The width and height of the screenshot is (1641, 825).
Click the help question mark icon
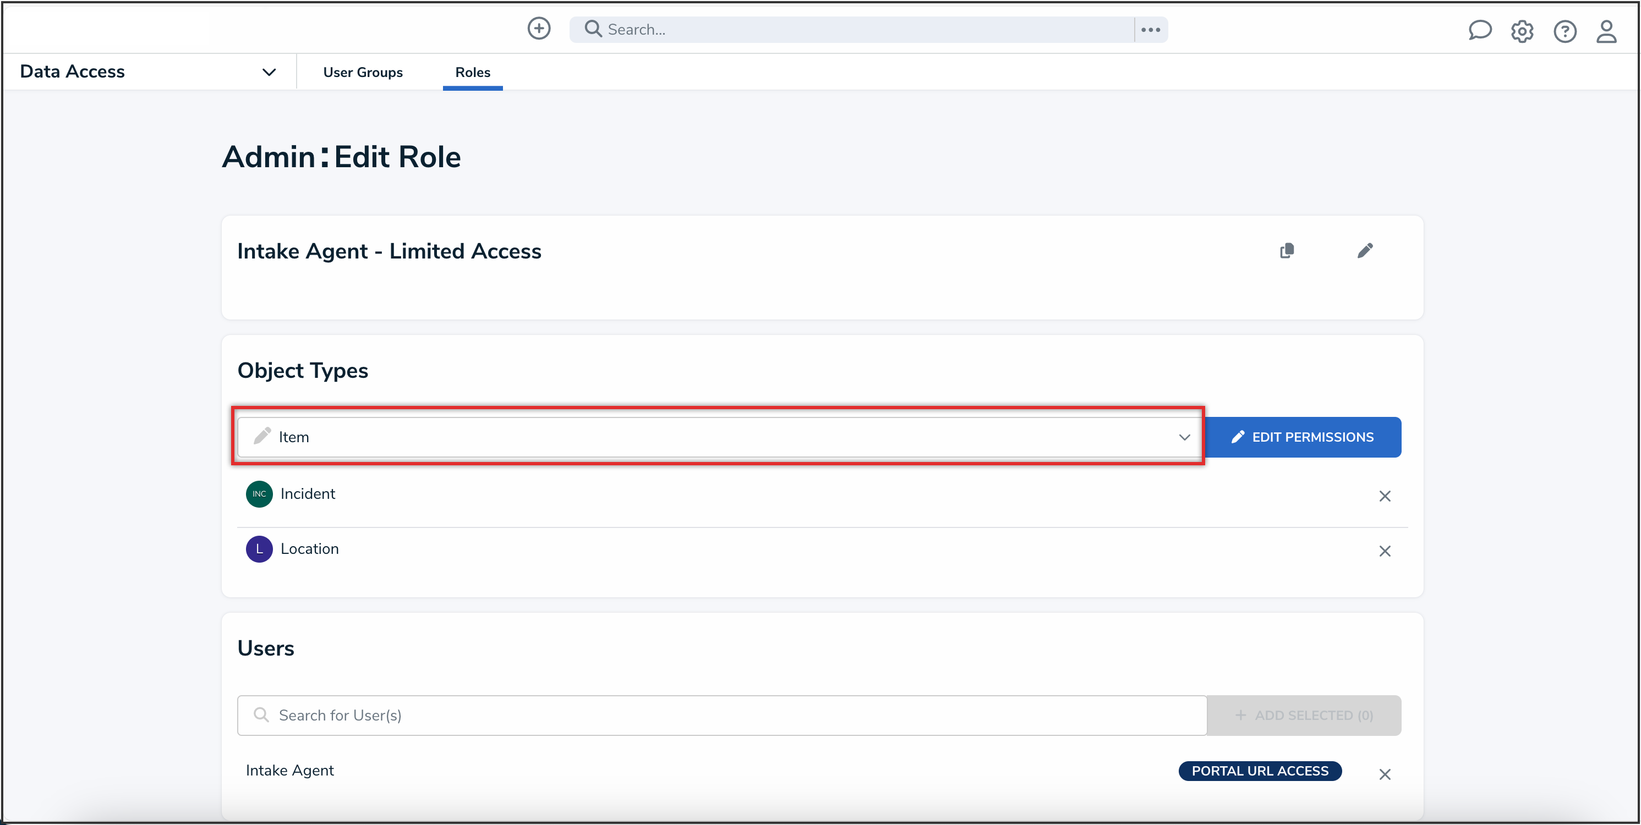pyautogui.click(x=1565, y=31)
